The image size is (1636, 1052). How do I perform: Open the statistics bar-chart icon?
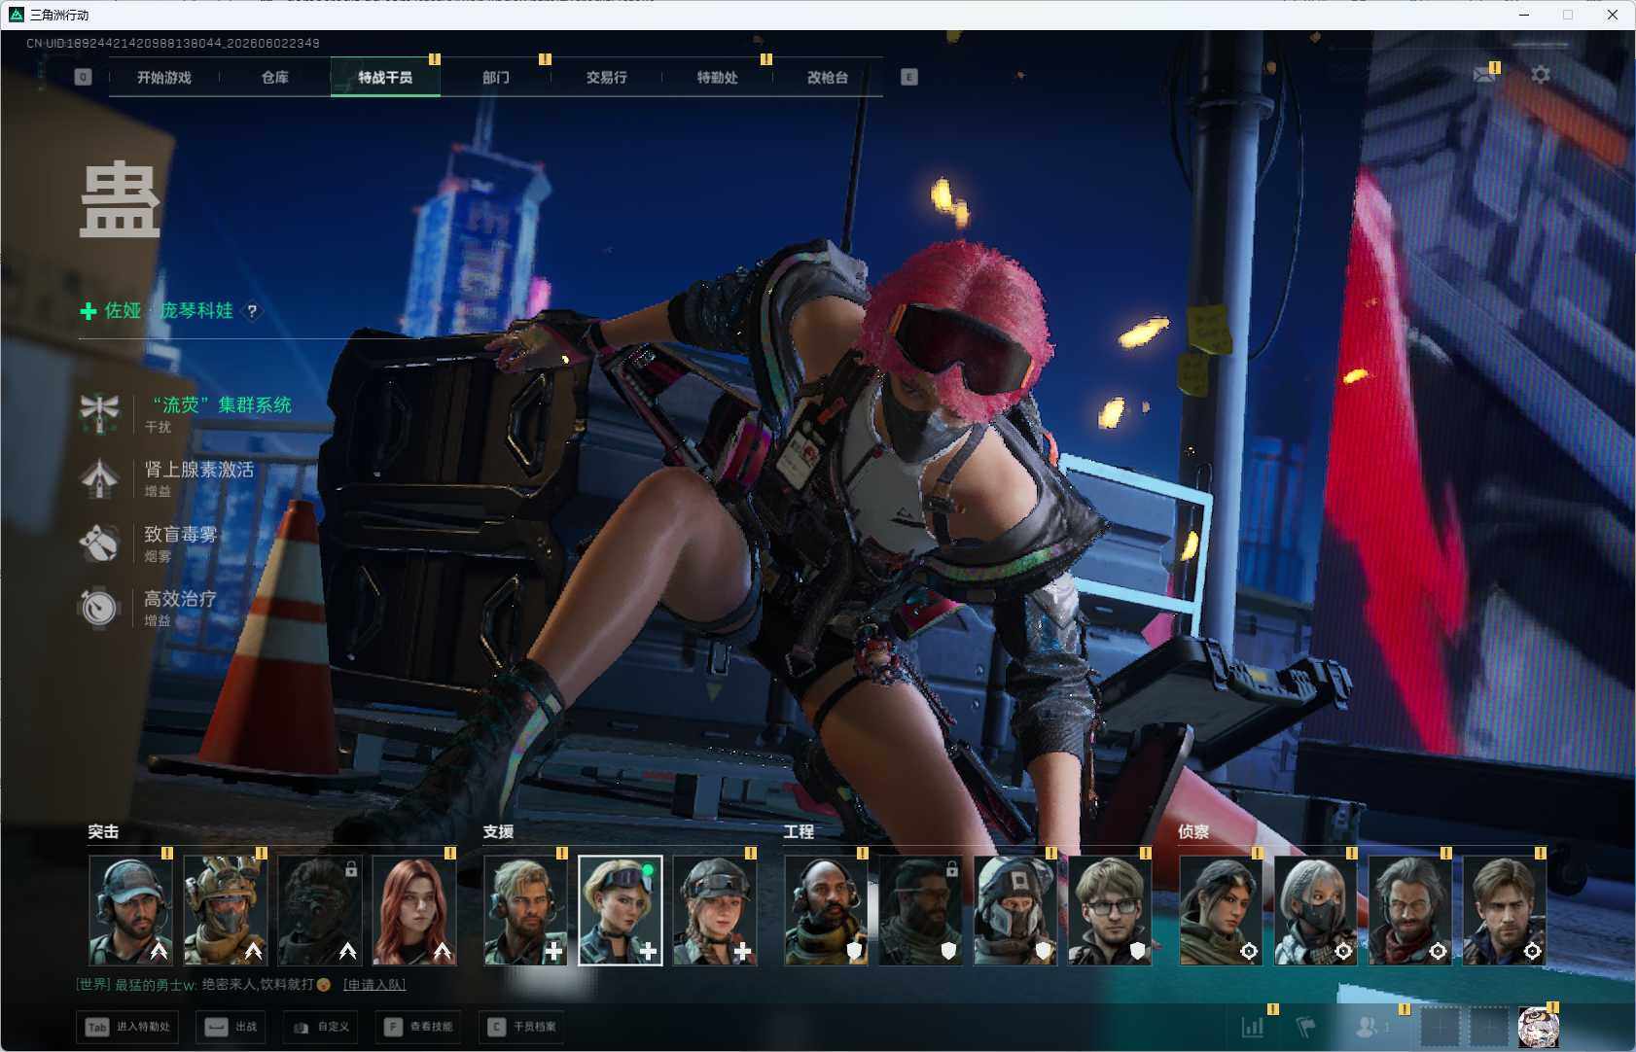click(1253, 1027)
